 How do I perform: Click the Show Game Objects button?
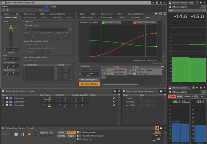(89, 84)
